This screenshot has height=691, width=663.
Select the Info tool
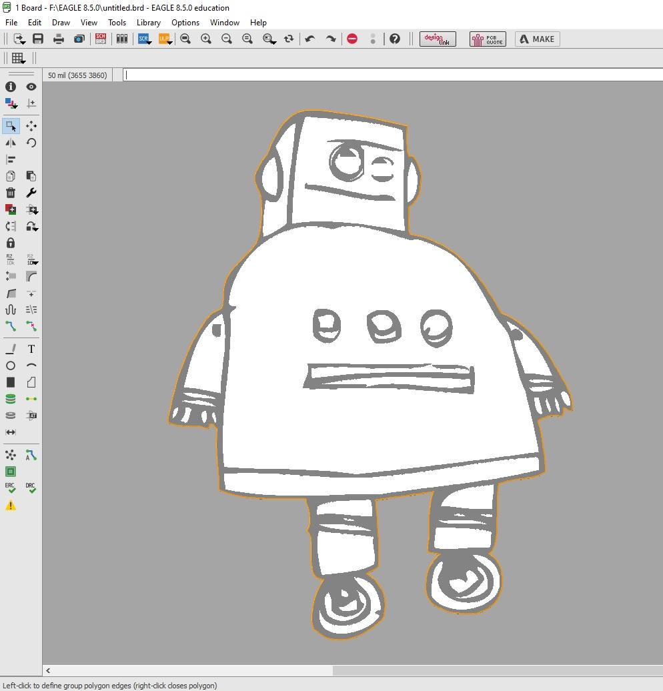[11, 87]
